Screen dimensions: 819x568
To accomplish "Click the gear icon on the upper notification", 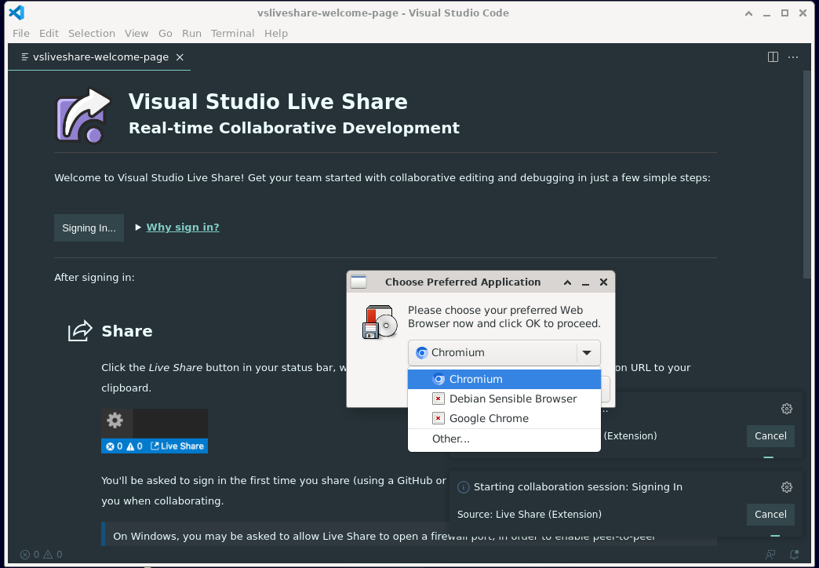I will tap(787, 409).
